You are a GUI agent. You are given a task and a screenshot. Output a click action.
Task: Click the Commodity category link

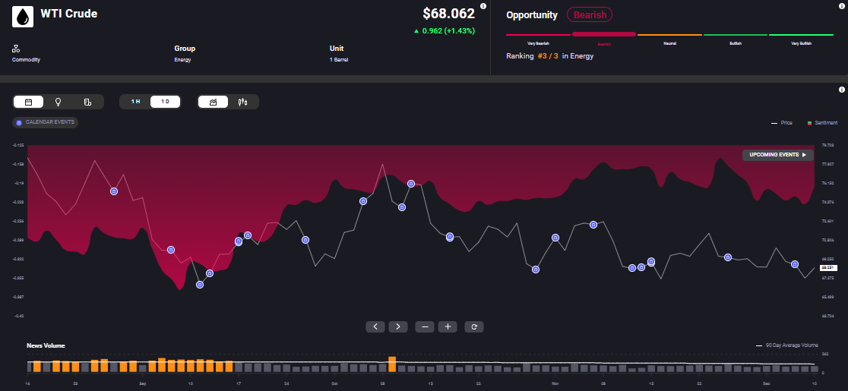click(26, 59)
